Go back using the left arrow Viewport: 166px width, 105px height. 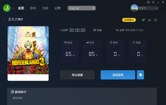pos(4,20)
